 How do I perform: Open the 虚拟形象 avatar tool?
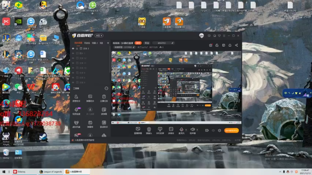(x=76, y=124)
